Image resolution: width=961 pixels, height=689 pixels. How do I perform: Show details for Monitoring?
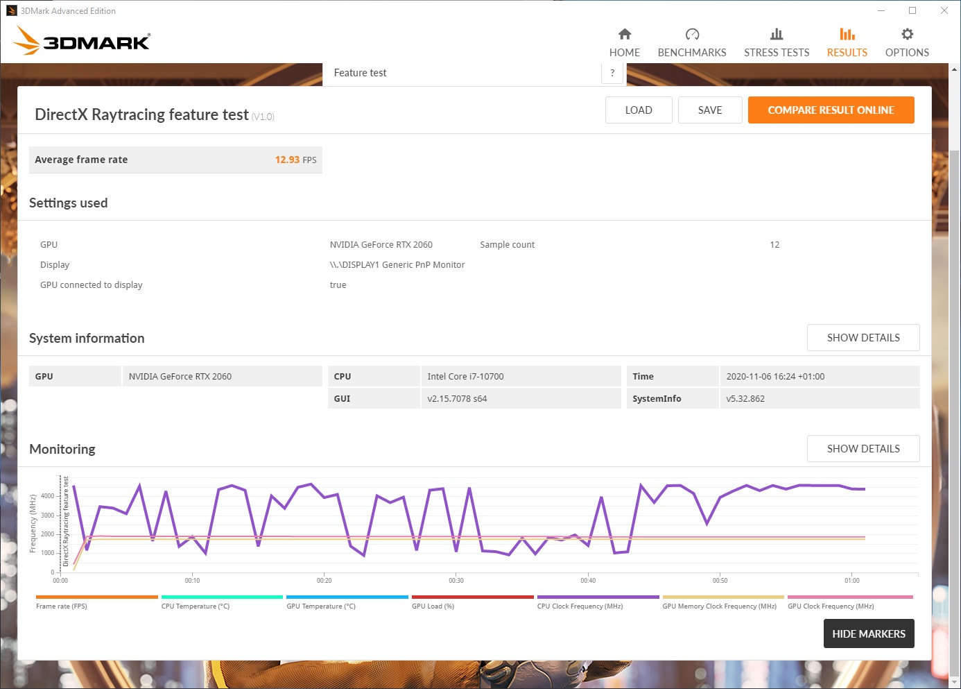[863, 449]
